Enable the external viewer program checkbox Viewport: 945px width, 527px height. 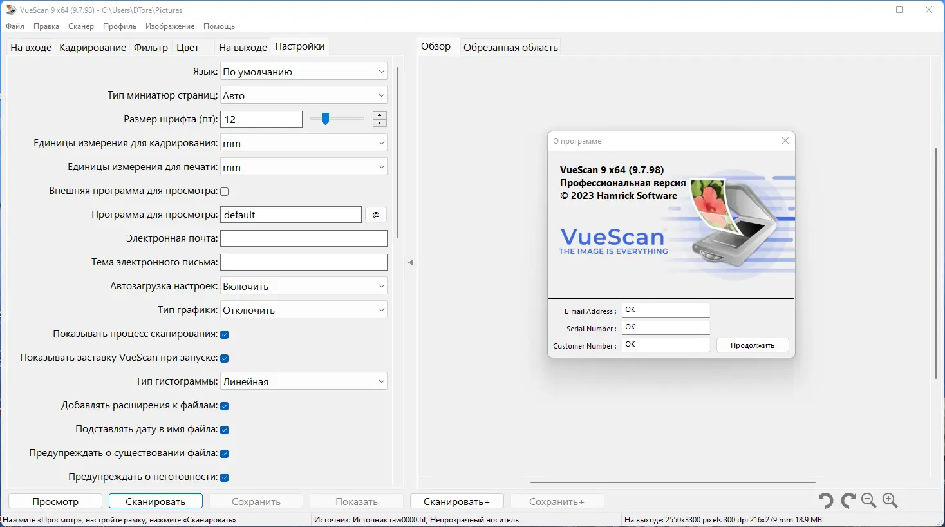tap(224, 191)
